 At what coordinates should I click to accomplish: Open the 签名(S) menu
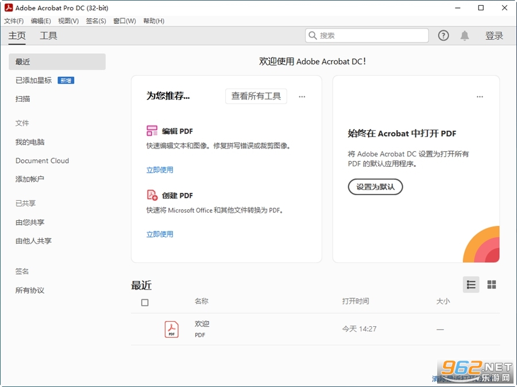click(x=96, y=21)
